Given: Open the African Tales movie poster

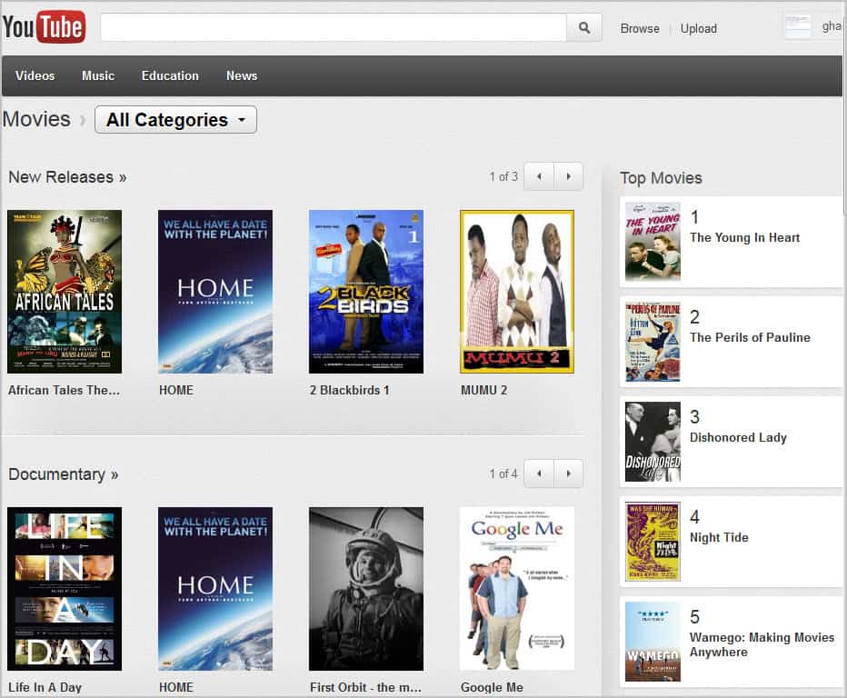Looking at the screenshot, I should point(65,292).
